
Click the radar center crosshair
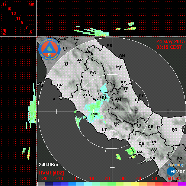click(112, 112)
